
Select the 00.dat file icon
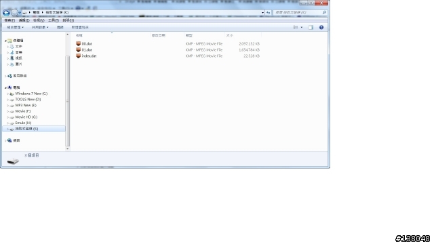click(79, 43)
